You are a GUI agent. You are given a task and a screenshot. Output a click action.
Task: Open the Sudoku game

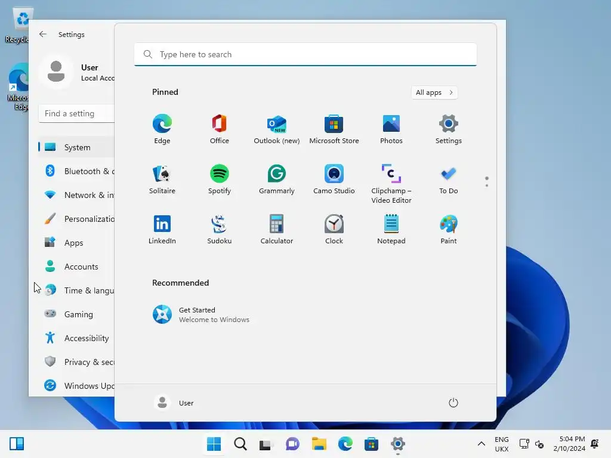point(220,230)
